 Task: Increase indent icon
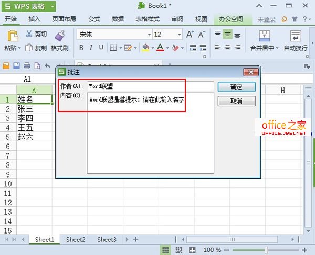(x=203, y=48)
